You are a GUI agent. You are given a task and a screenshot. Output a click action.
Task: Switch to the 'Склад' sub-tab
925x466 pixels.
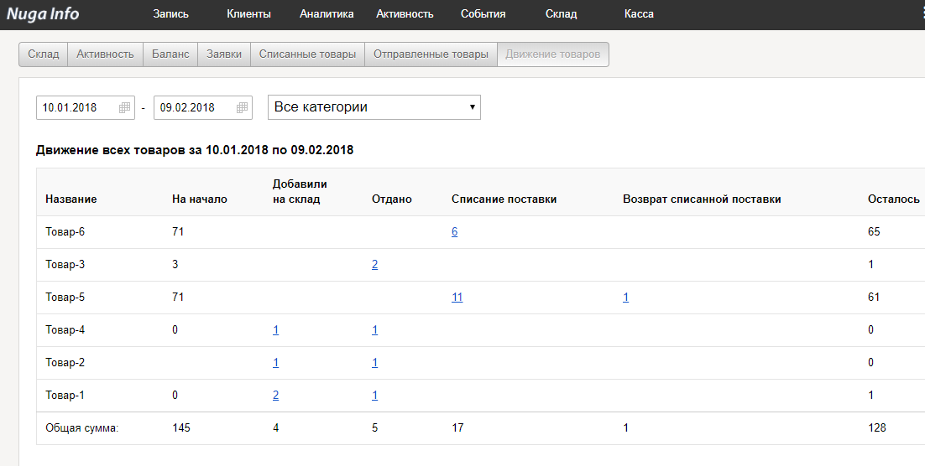point(44,54)
